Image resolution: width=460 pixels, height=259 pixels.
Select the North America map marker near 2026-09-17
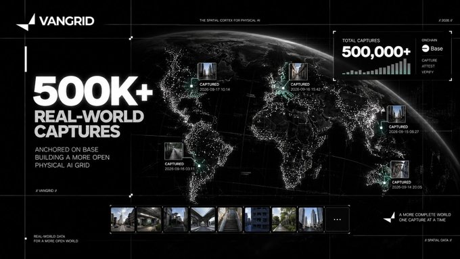click(191, 86)
